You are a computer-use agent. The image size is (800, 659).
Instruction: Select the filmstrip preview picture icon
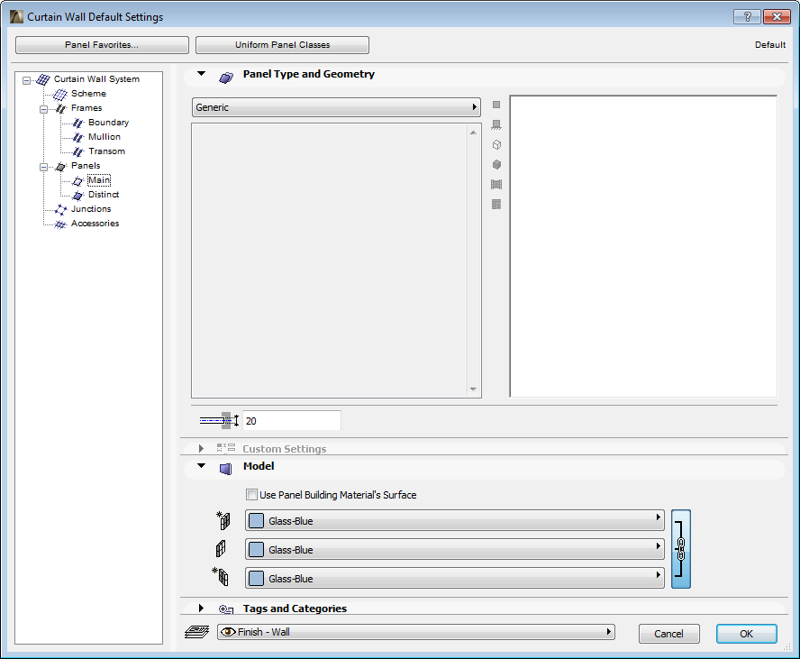[x=496, y=184]
